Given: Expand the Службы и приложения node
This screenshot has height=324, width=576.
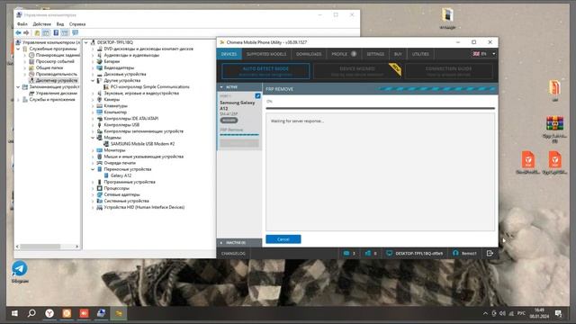Looking at the screenshot, I should coord(18,100).
